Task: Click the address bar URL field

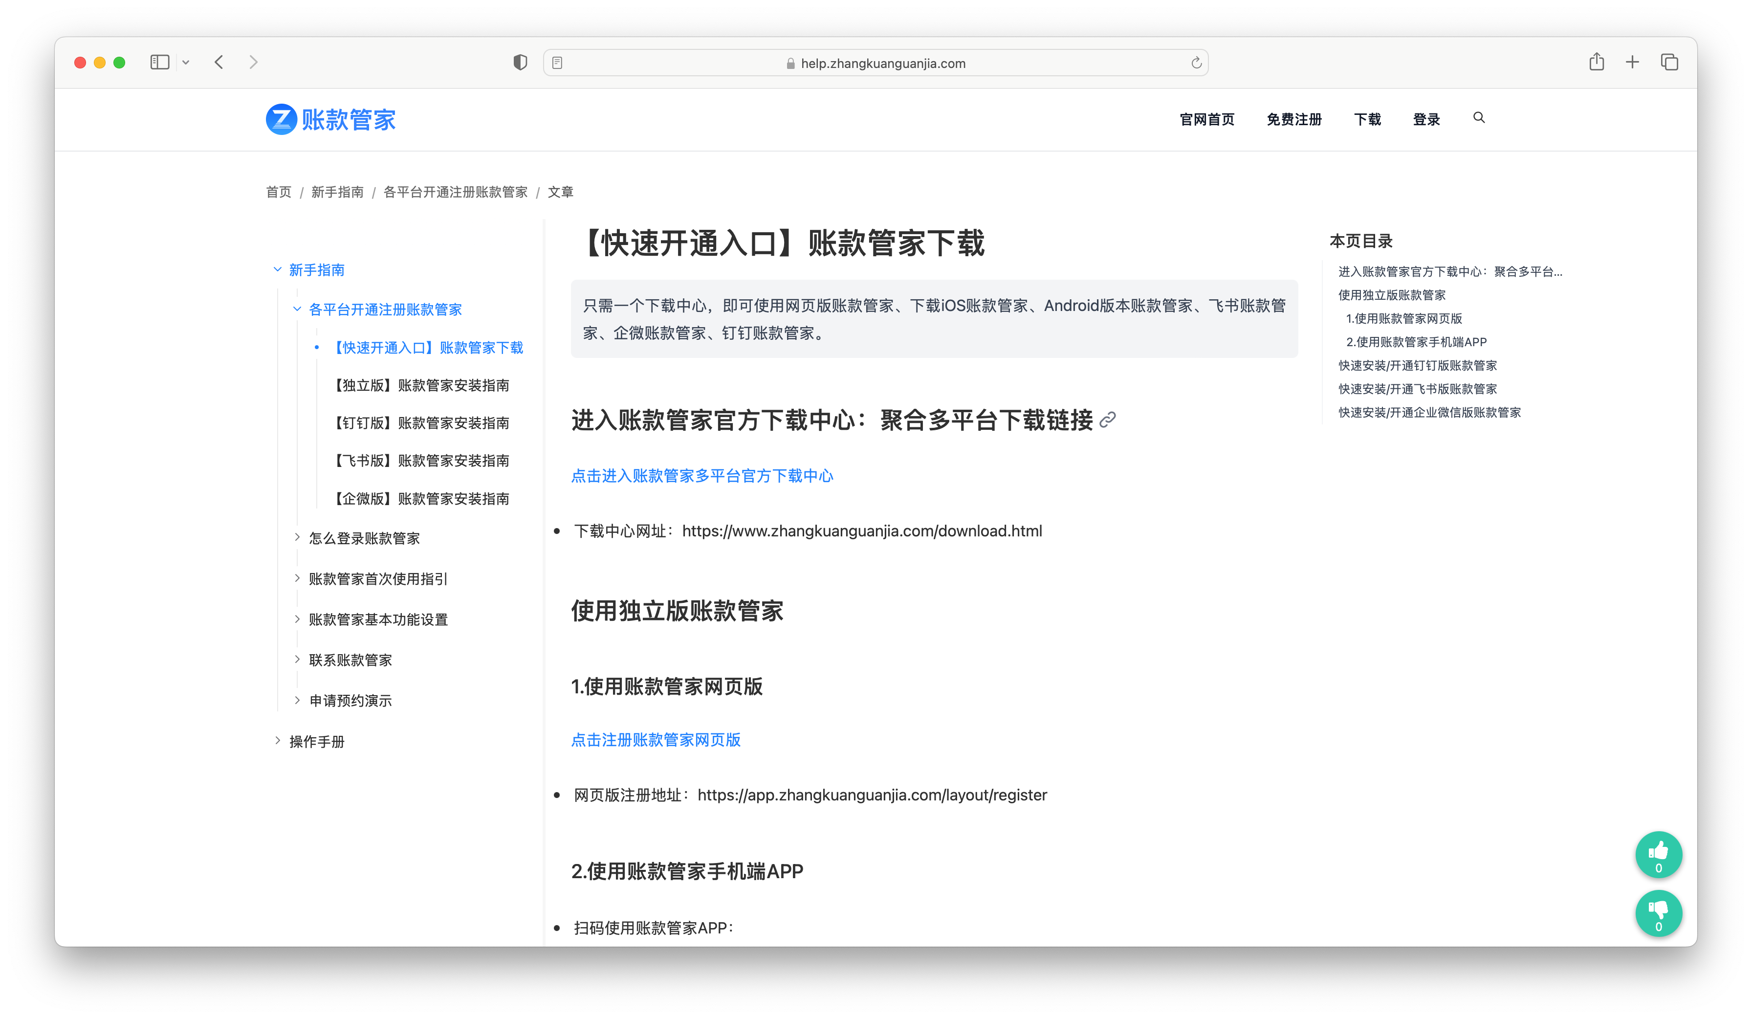Action: [x=876, y=63]
